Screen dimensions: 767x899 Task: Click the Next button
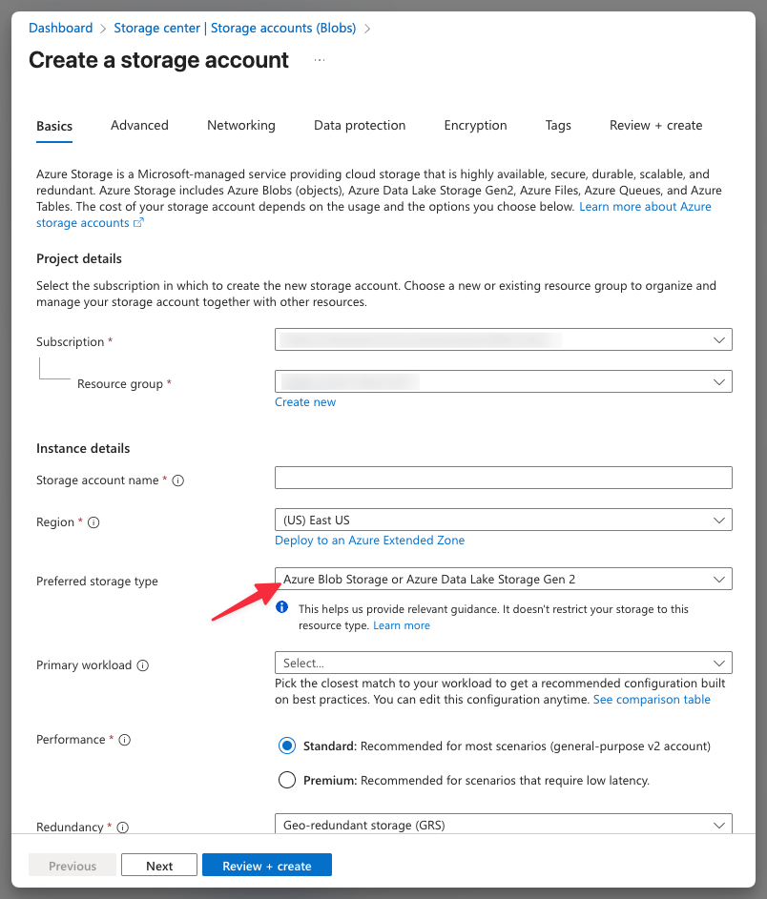click(159, 866)
